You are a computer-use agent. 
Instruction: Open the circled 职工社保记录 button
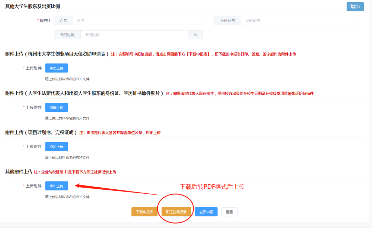176,211
